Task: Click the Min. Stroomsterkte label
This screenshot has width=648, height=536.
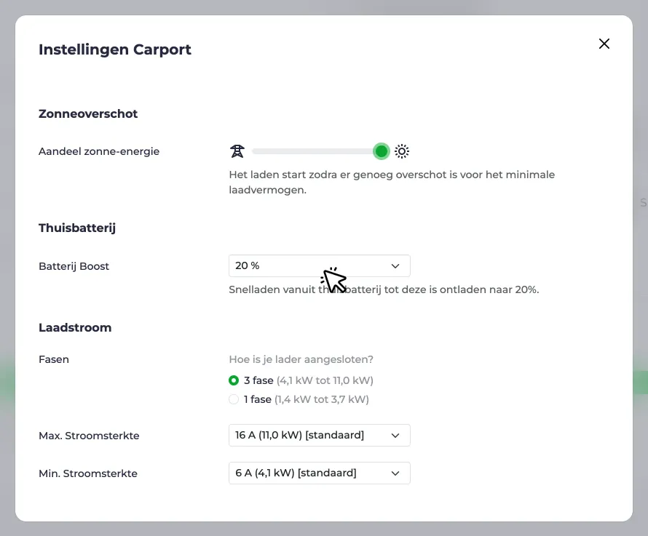Action: (x=88, y=473)
